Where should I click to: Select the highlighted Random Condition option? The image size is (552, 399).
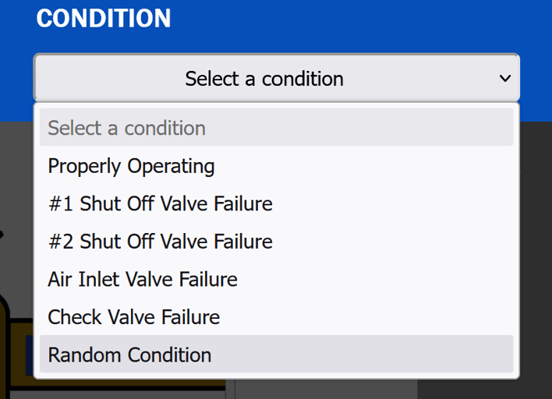129,355
